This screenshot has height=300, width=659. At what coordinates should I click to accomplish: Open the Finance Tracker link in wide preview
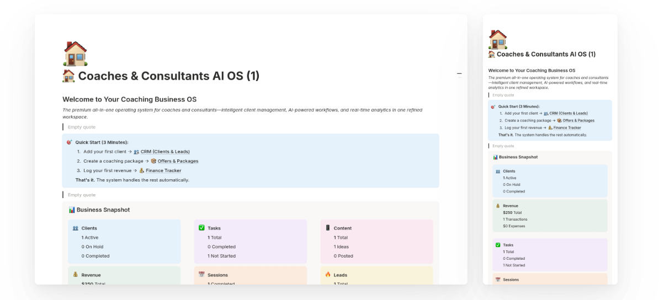pyautogui.click(x=163, y=170)
